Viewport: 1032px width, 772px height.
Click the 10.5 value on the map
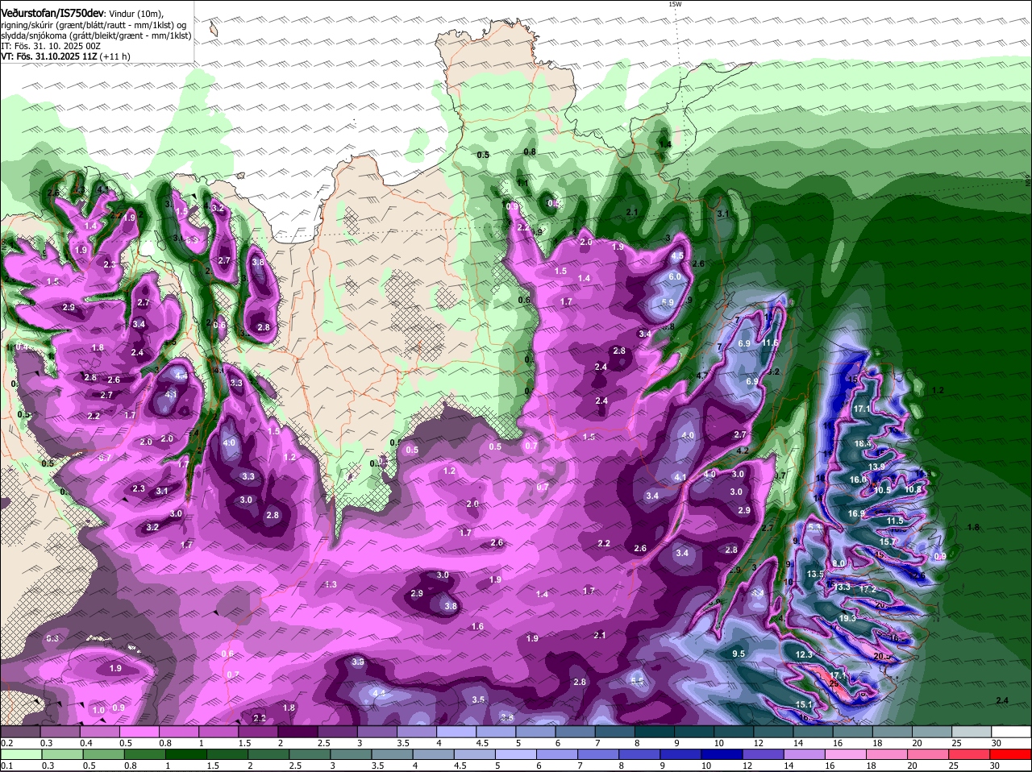[x=882, y=490]
